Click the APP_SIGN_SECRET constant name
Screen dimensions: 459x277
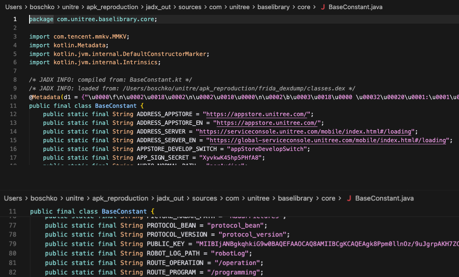[163, 158]
